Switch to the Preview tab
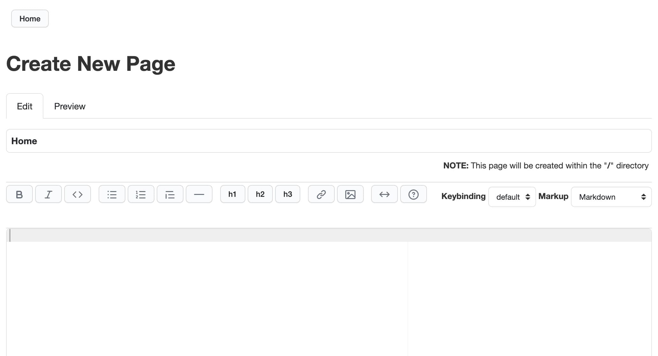 [70, 106]
